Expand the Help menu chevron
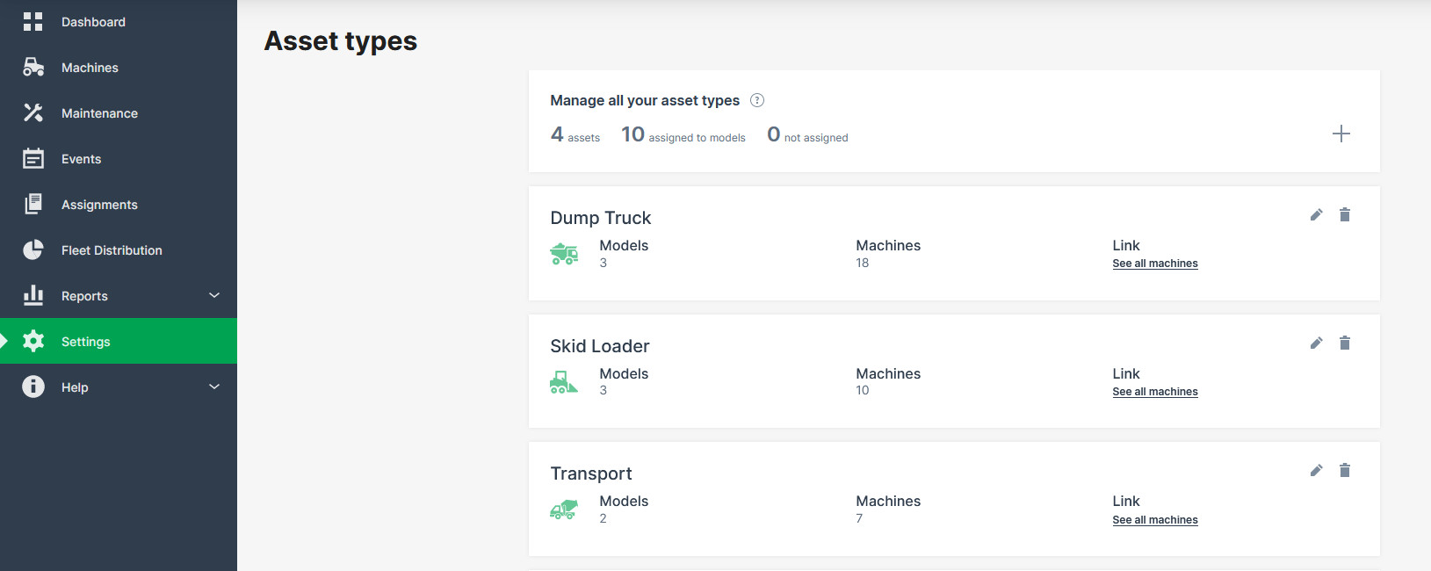 point(214,387)
